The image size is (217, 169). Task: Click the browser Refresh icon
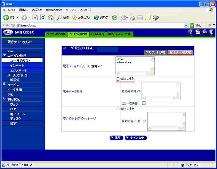[x=43, y=17]
